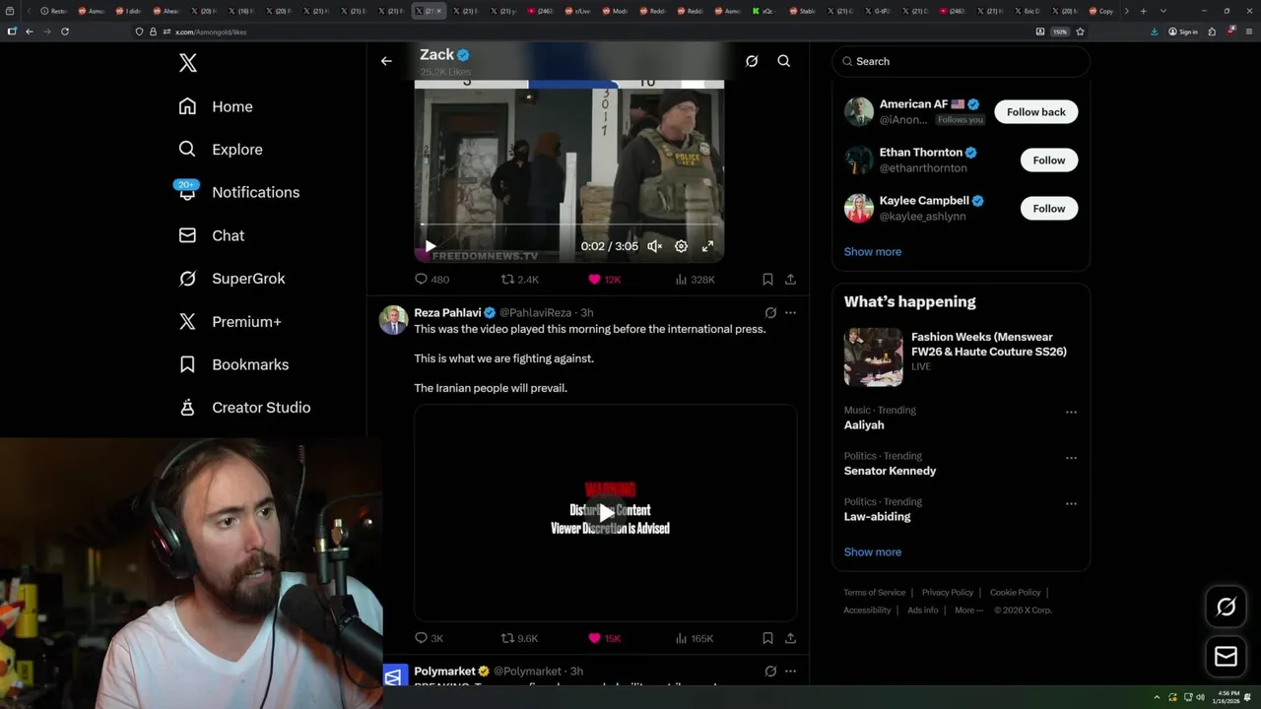Reload the page in the browser
Image resolution: width=1261 pixels, height=709 pixels.
(x=65, y=32)
